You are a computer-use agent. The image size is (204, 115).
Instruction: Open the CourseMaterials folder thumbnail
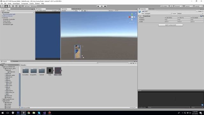pos(25,71)
